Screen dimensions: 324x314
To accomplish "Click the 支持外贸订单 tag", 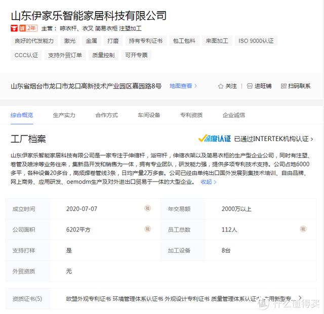I will tap(65, 55).
